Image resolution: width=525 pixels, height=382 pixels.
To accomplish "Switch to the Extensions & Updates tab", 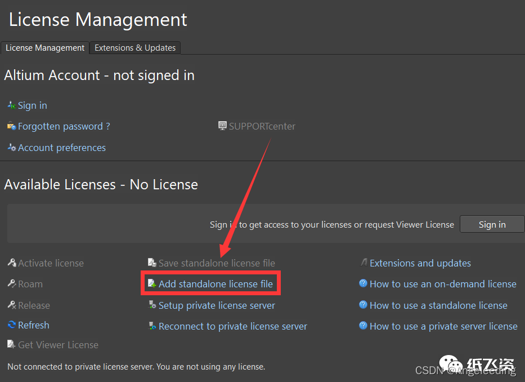I will pyautogui.click(x=135, y=48).
